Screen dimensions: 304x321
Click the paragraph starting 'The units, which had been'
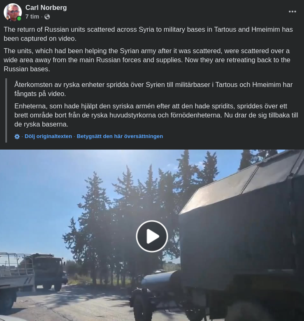click(x=147, y=60)
